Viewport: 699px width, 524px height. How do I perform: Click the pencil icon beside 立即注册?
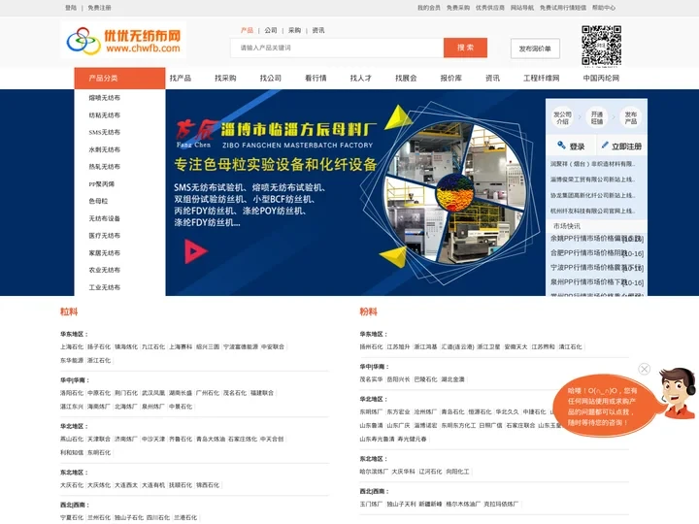(605, 145)
